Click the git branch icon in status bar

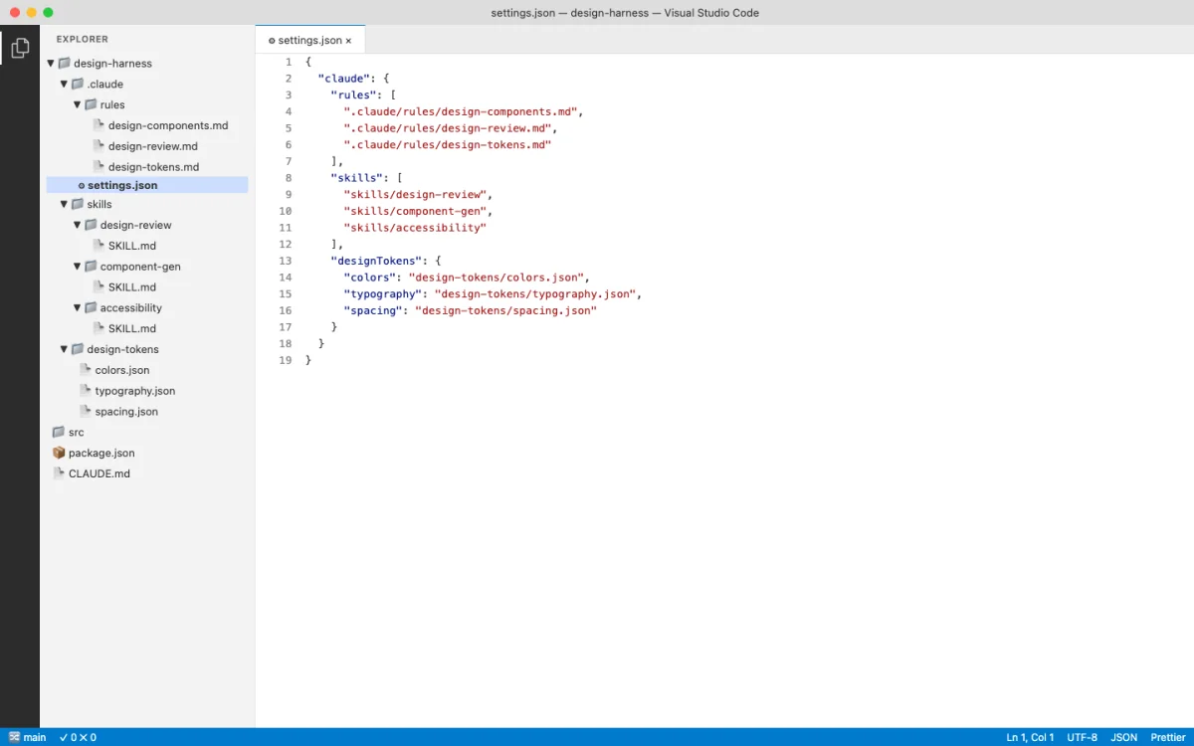14,737
